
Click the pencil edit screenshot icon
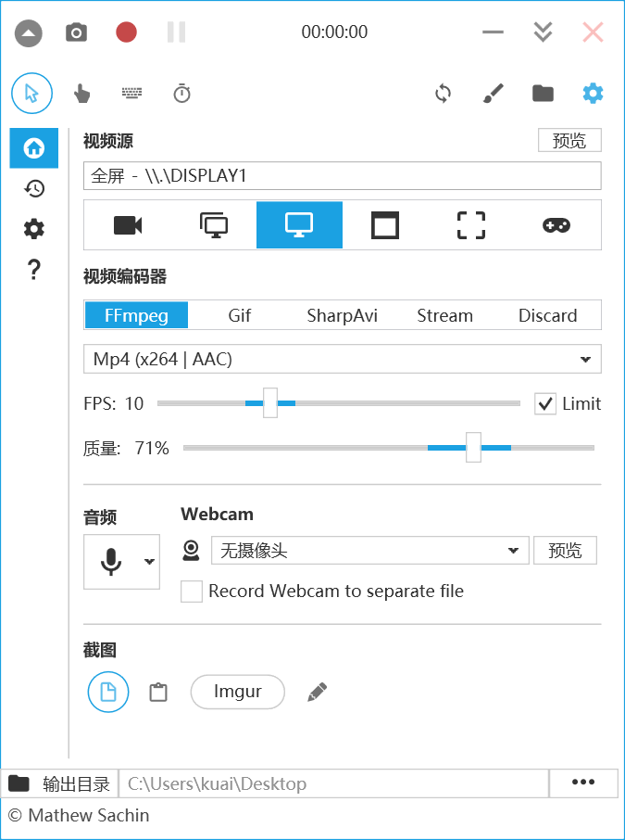point(317,693)
